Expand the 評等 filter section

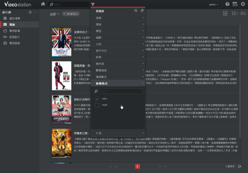click(x=118, y=57)
